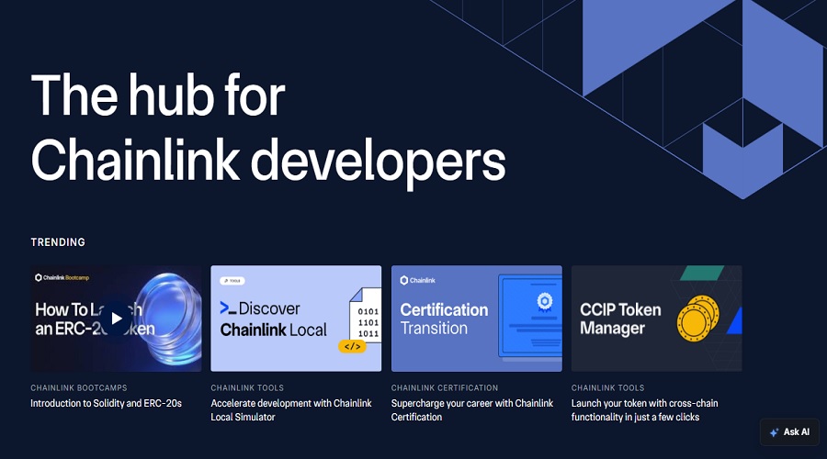Click the Chainlink logo on Certification card
Viewport: 827px width, 459px height.
pos(418,280)
